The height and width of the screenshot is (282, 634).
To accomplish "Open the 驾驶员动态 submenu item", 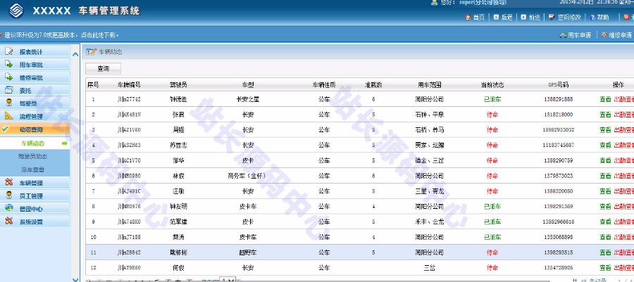I will pyautogui.click(x=32, y=156).
